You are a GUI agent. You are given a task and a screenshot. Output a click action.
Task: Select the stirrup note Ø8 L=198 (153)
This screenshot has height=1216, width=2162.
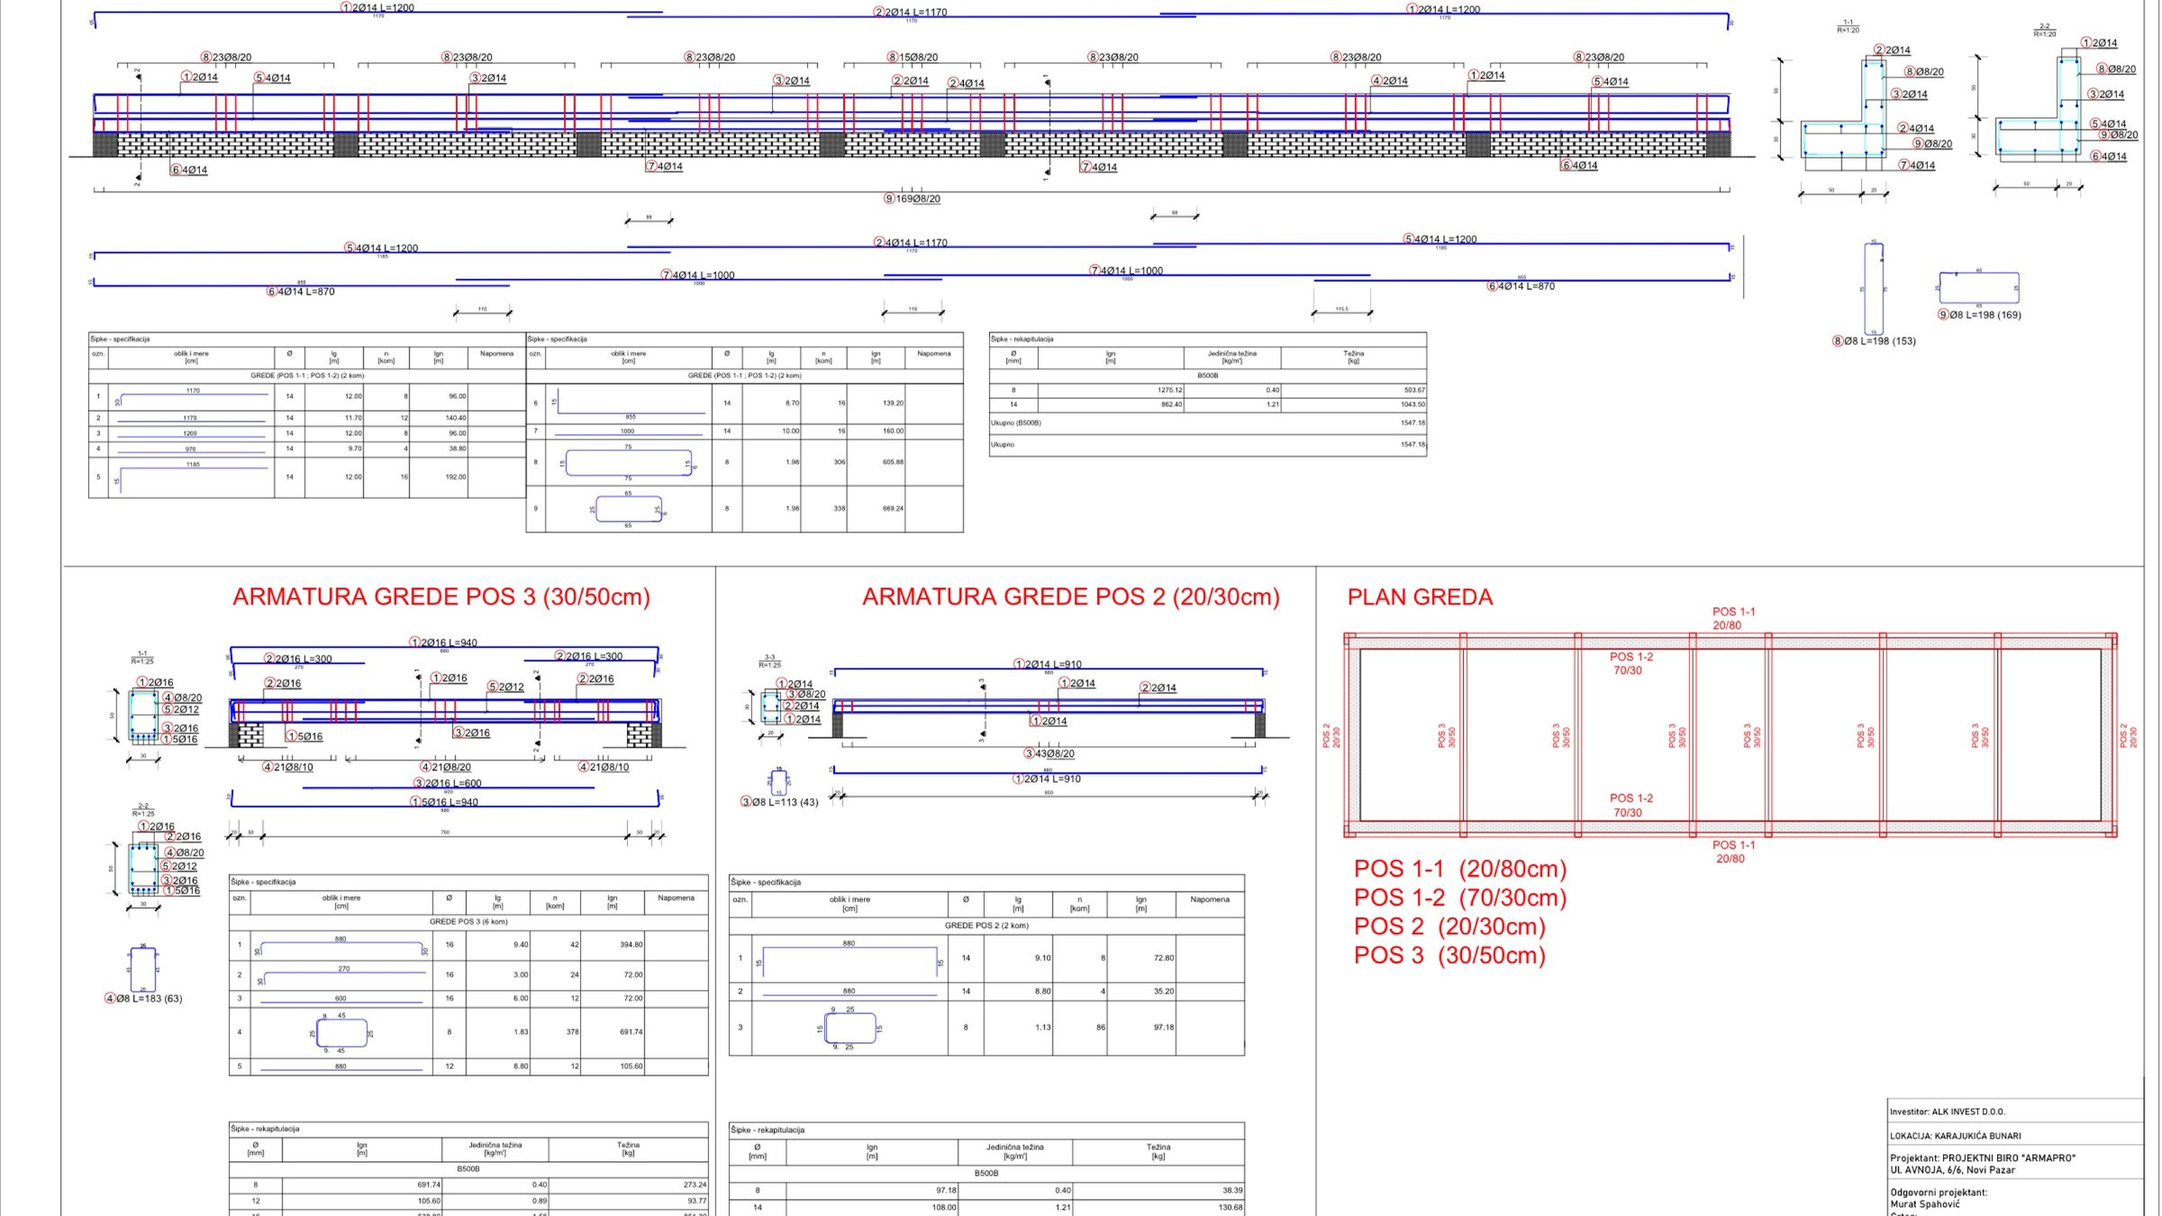coord(1874,341)
